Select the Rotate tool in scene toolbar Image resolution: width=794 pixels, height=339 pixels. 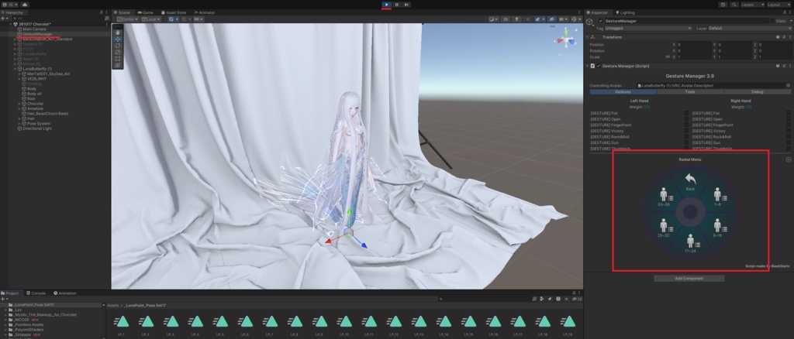pyautogui.click(x=118, y=46)
